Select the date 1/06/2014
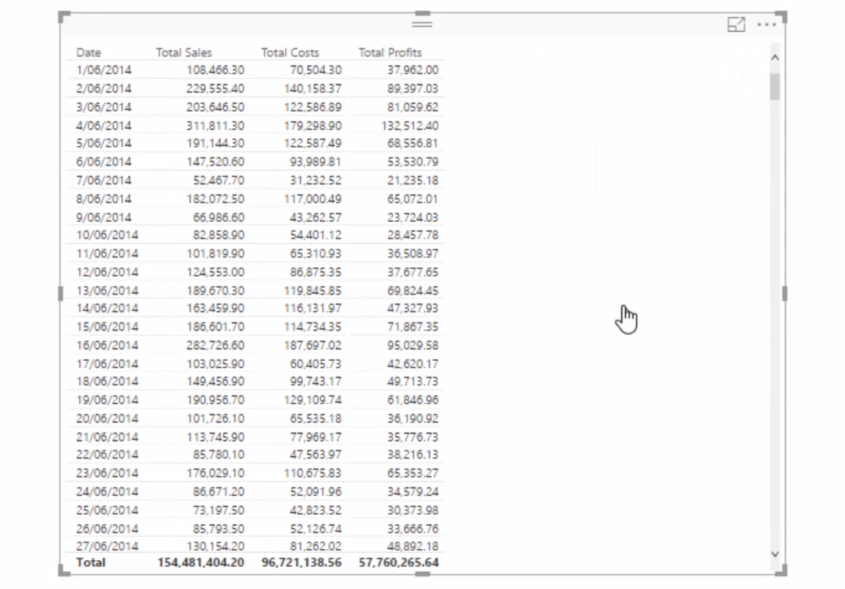Image resolution: width=845 pixels, height=589 pixels. pyautogui.click(x=103, y=70)
